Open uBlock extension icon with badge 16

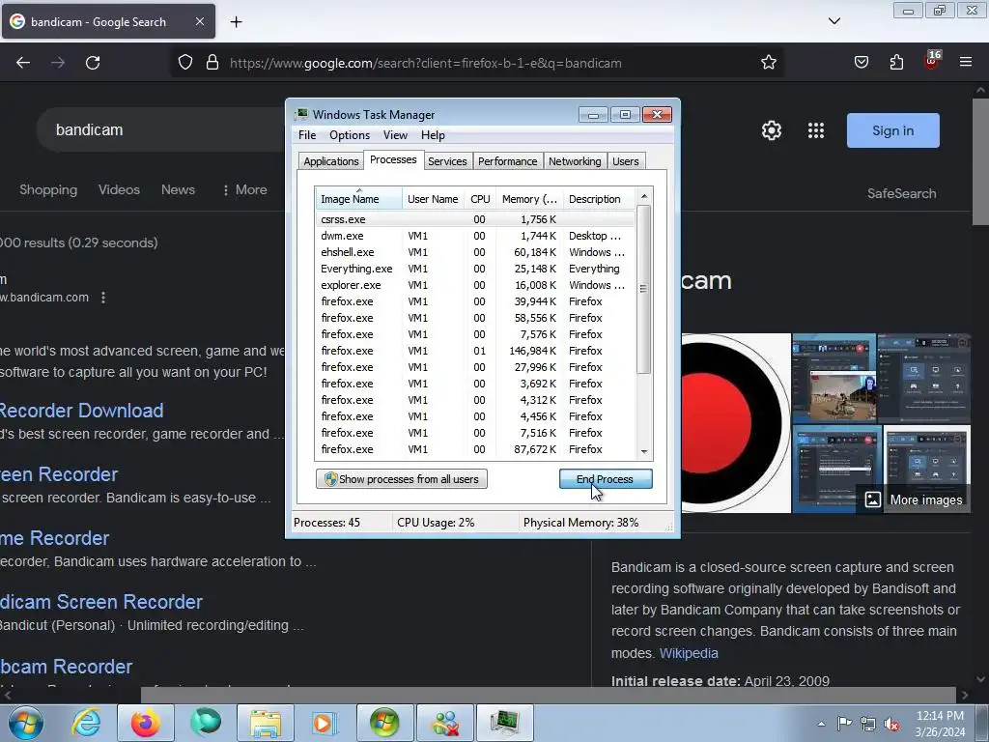point(932,61)
